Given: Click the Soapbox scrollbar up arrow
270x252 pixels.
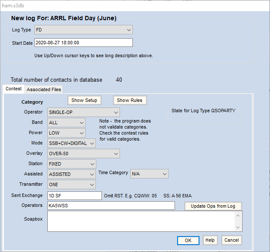Looking at the screenshot, I should 238,215.
